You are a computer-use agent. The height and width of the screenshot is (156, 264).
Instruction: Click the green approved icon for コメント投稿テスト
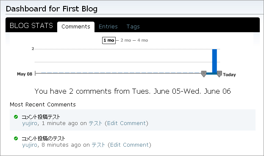click(16, 117)
